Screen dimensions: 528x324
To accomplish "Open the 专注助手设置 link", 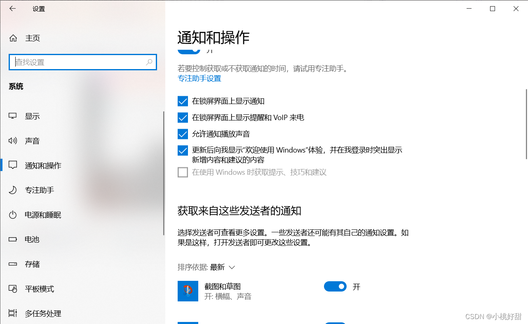I will [199, 79].
